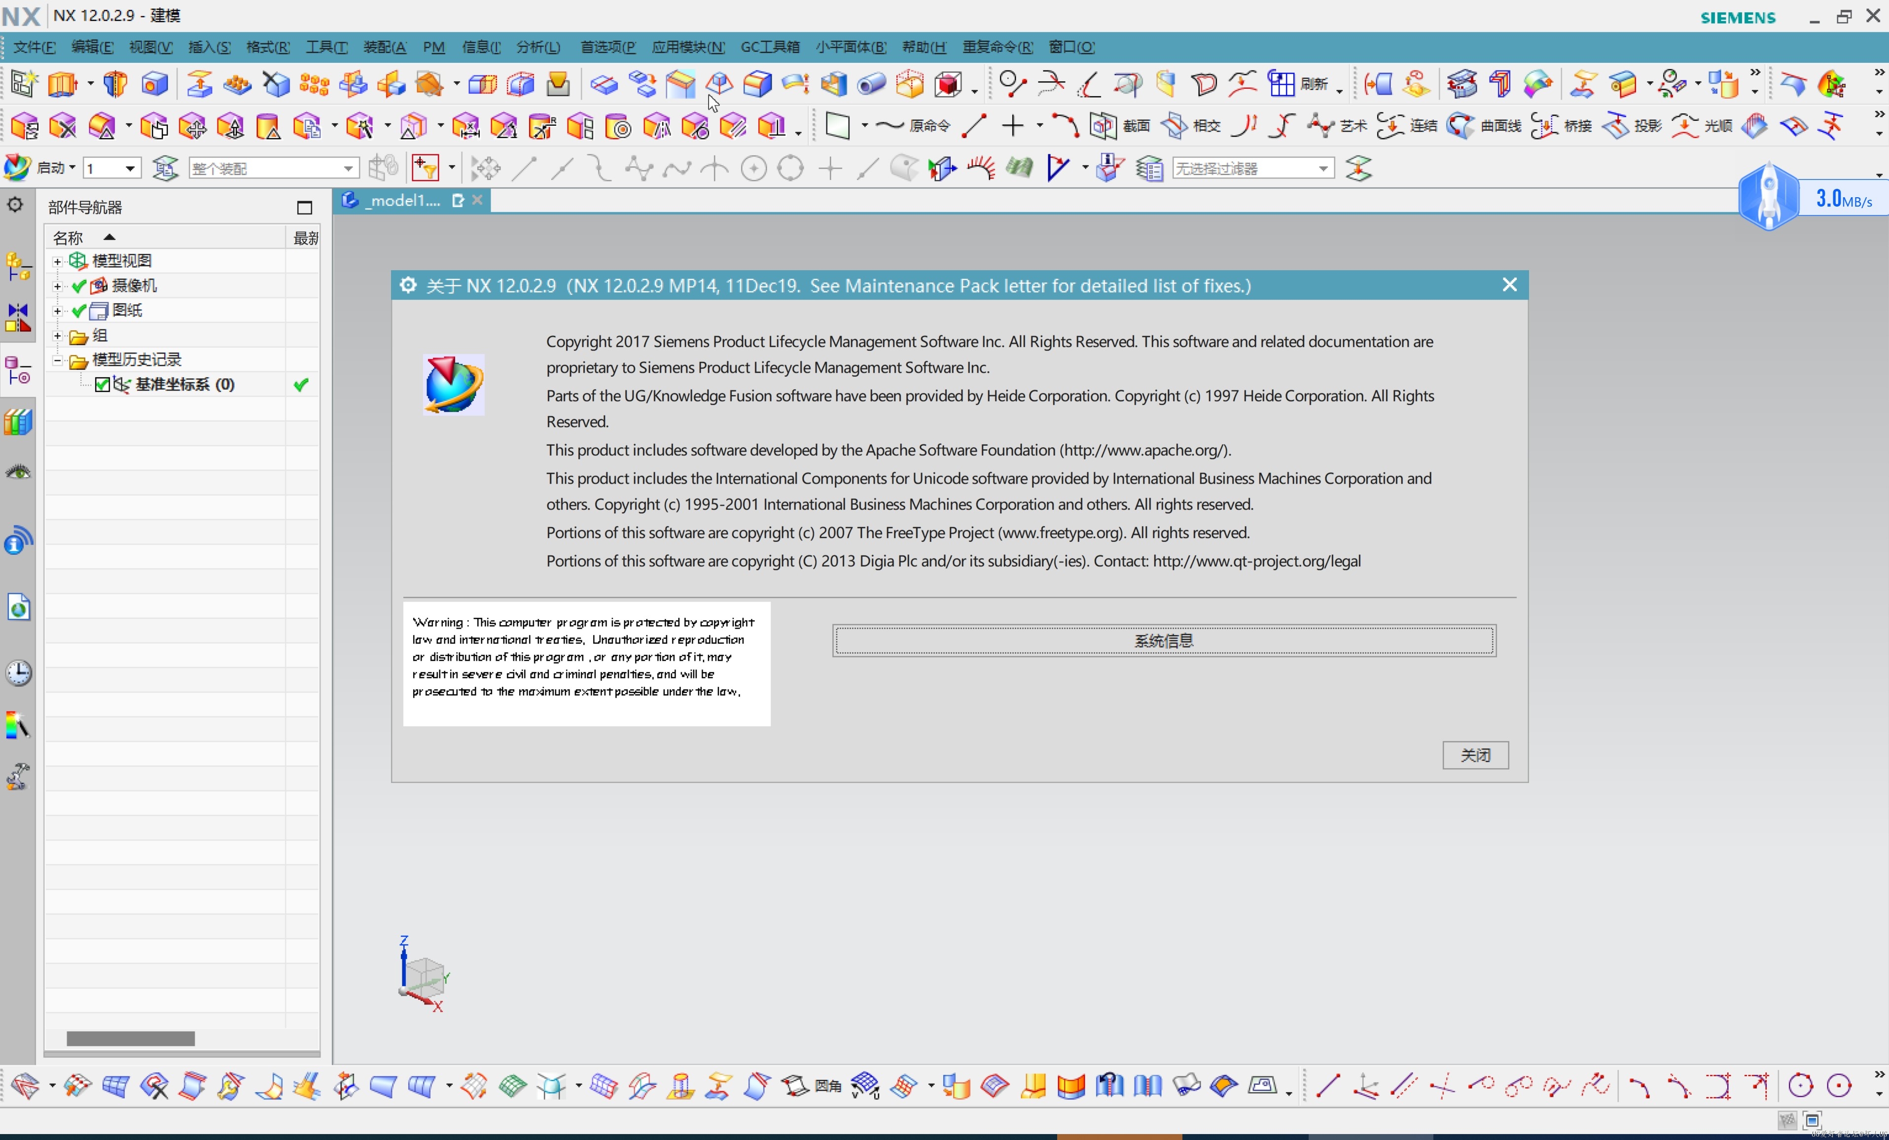Toggle the Arc Center snap option

(x=753, y=168)
